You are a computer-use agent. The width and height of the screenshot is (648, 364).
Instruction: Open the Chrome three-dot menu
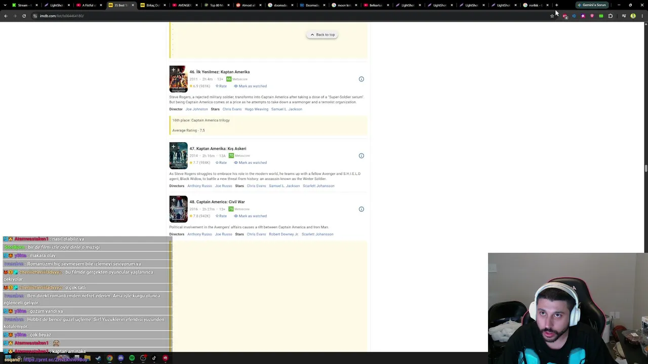[x=642, y=16]
